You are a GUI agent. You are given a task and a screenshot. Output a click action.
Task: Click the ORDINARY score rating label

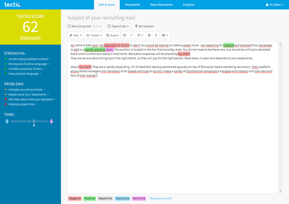click(30, 38)
